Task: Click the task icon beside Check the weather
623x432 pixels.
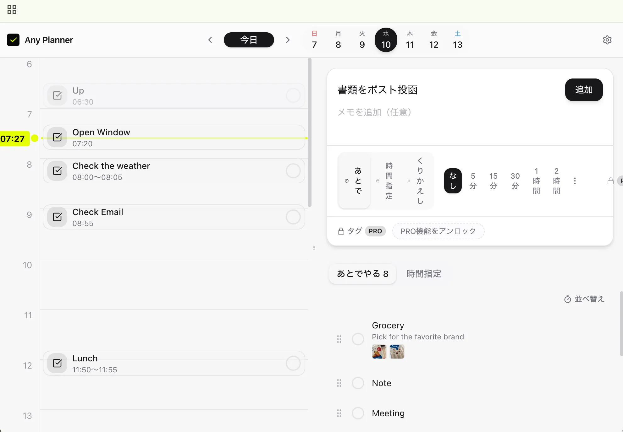Action: [57, 171]
